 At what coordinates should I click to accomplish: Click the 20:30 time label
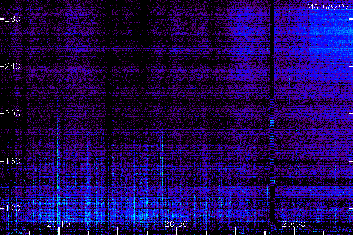click(x=176, y=224)
